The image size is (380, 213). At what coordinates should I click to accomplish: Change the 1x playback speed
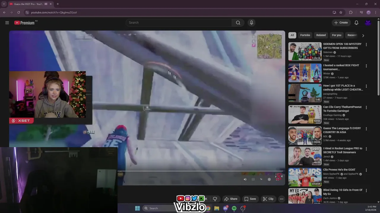[261, 179]
